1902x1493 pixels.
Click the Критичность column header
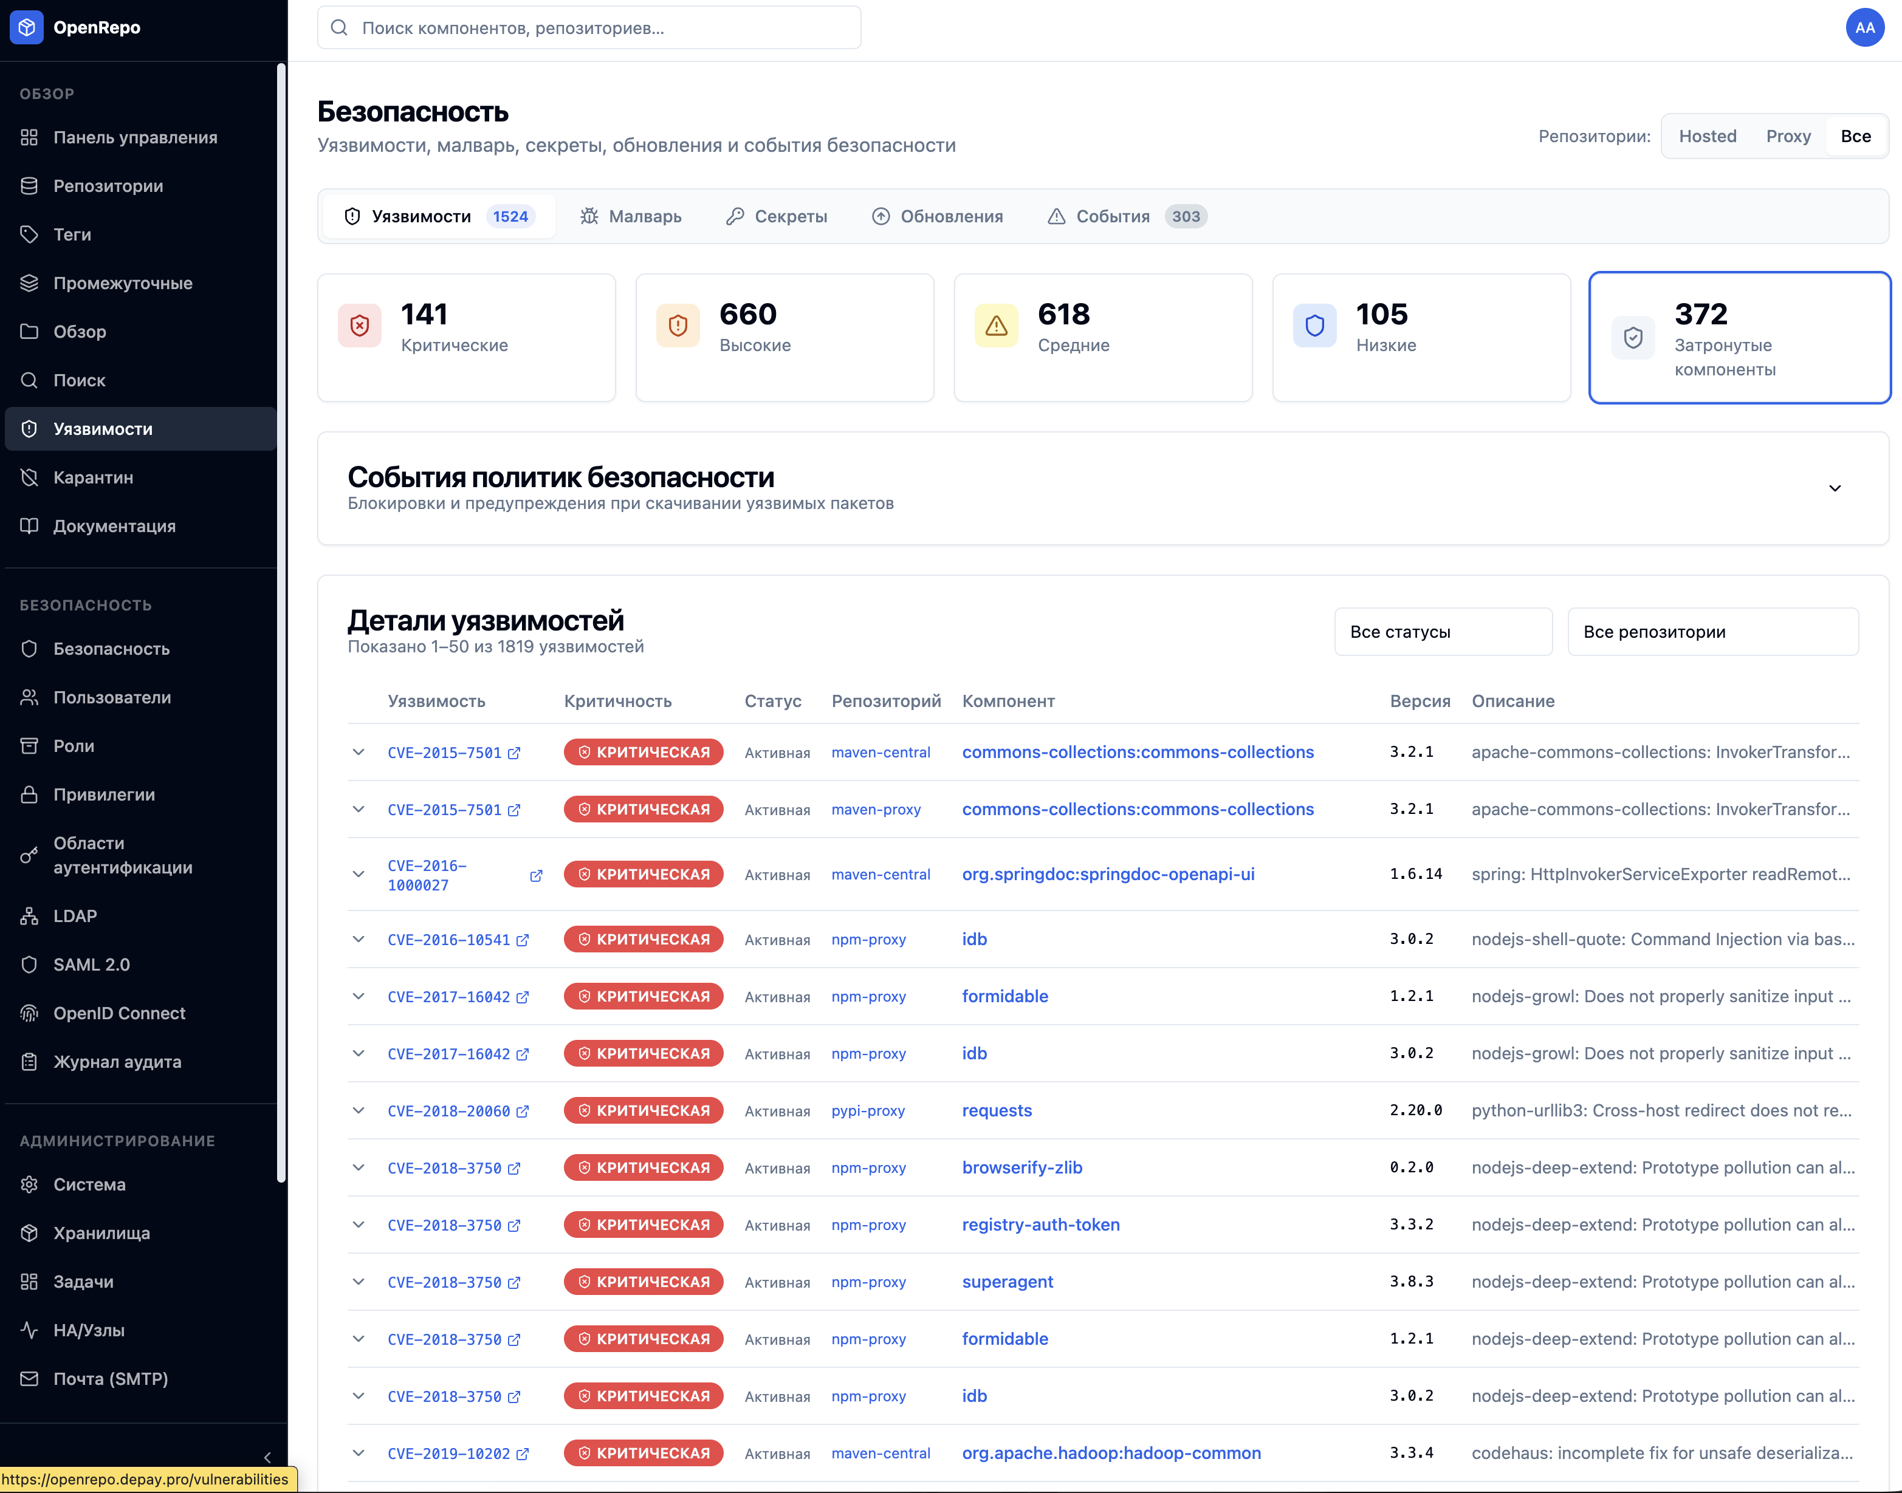coord(617,701)
